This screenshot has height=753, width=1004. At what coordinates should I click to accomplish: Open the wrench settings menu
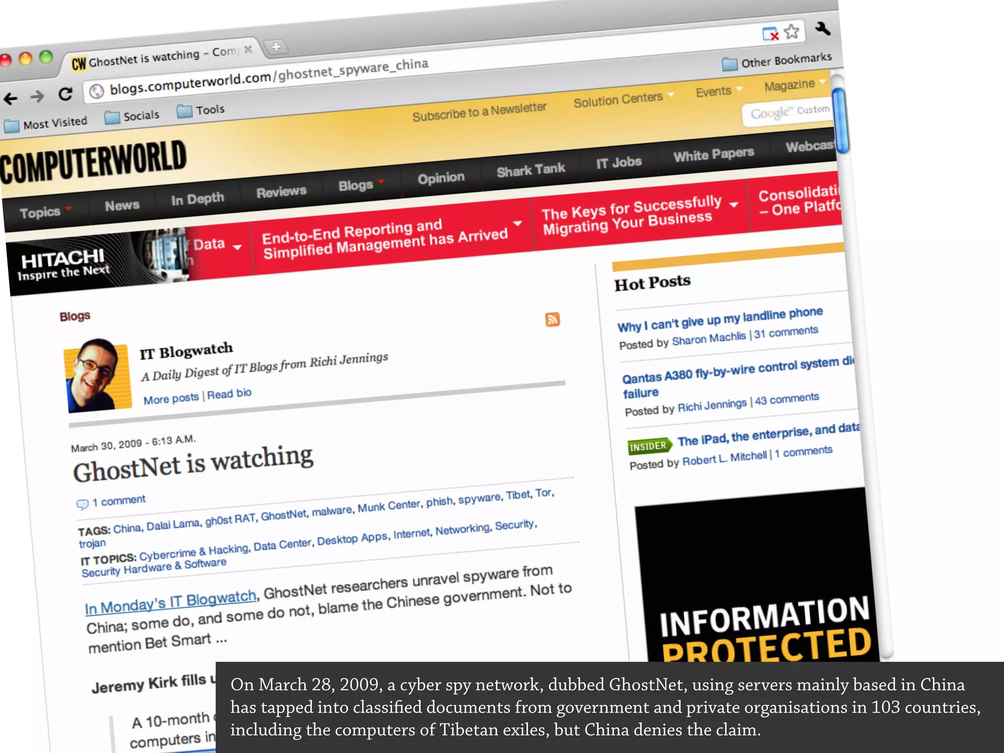tap(823, 29)
